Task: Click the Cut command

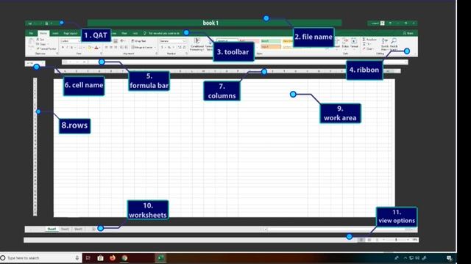Action: click(40, 40)
